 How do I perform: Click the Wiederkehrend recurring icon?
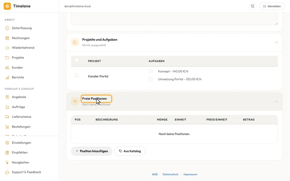point(7,48)
